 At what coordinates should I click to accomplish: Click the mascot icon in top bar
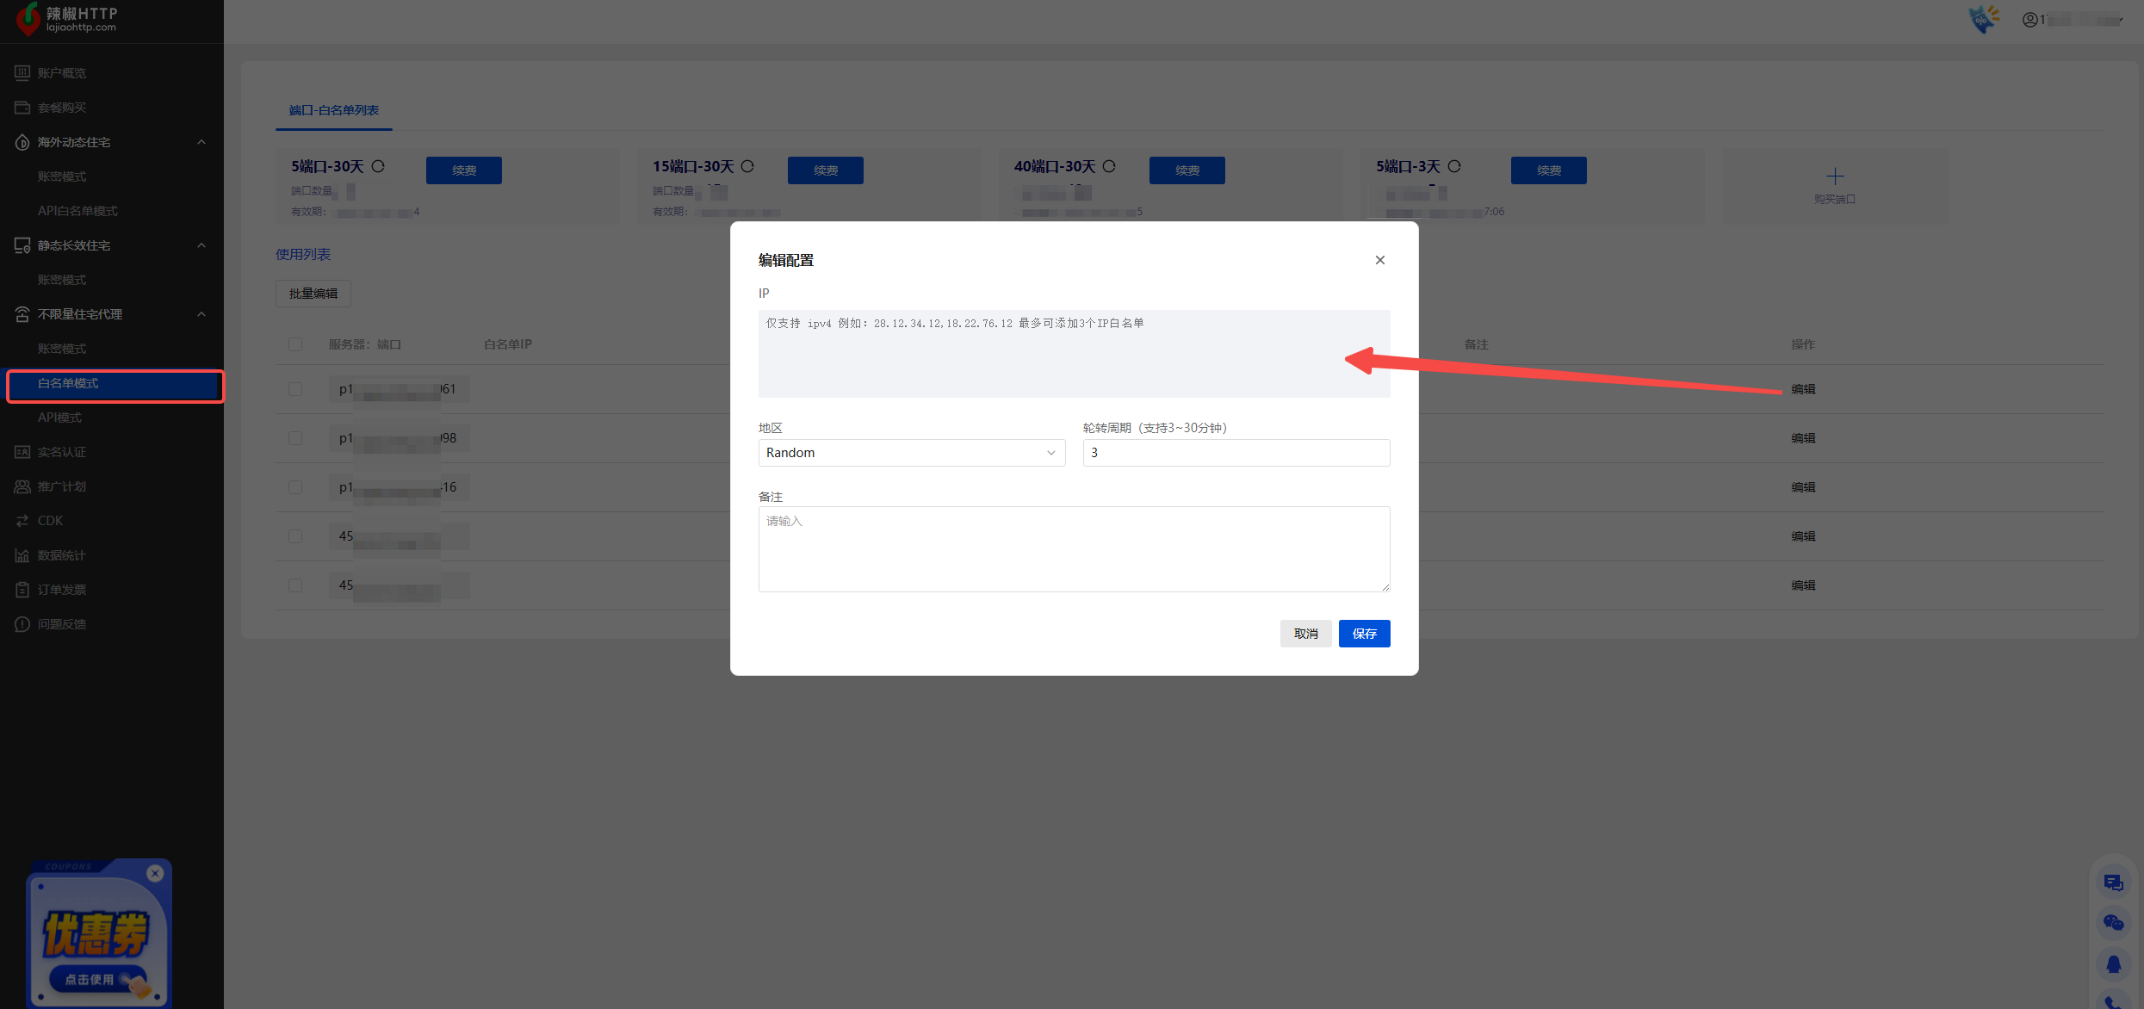[1984, 19]
